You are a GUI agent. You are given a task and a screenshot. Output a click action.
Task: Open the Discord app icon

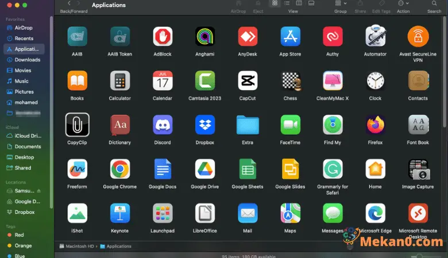(163, 125)
